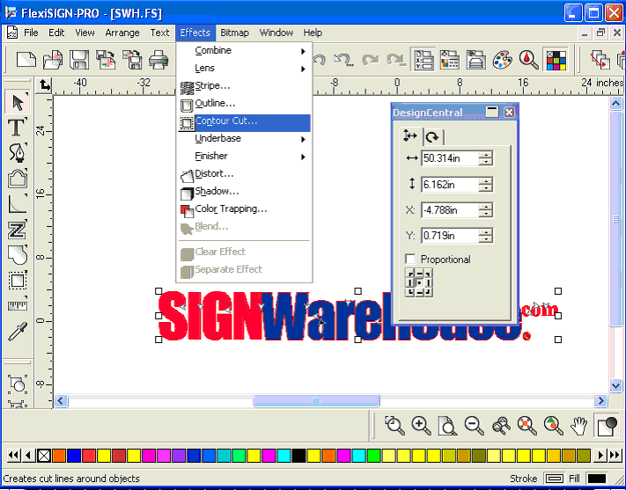Click the scroll right arrow of canvas
This screenshot has width=626, height=490.
pos(600,400)
